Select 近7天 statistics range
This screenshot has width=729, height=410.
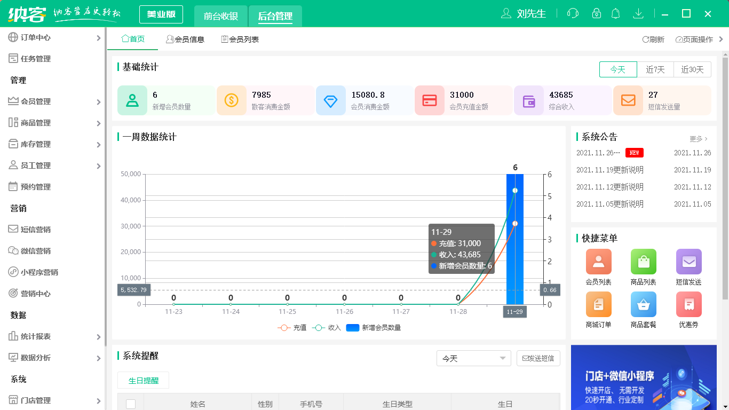coord(655,69)
